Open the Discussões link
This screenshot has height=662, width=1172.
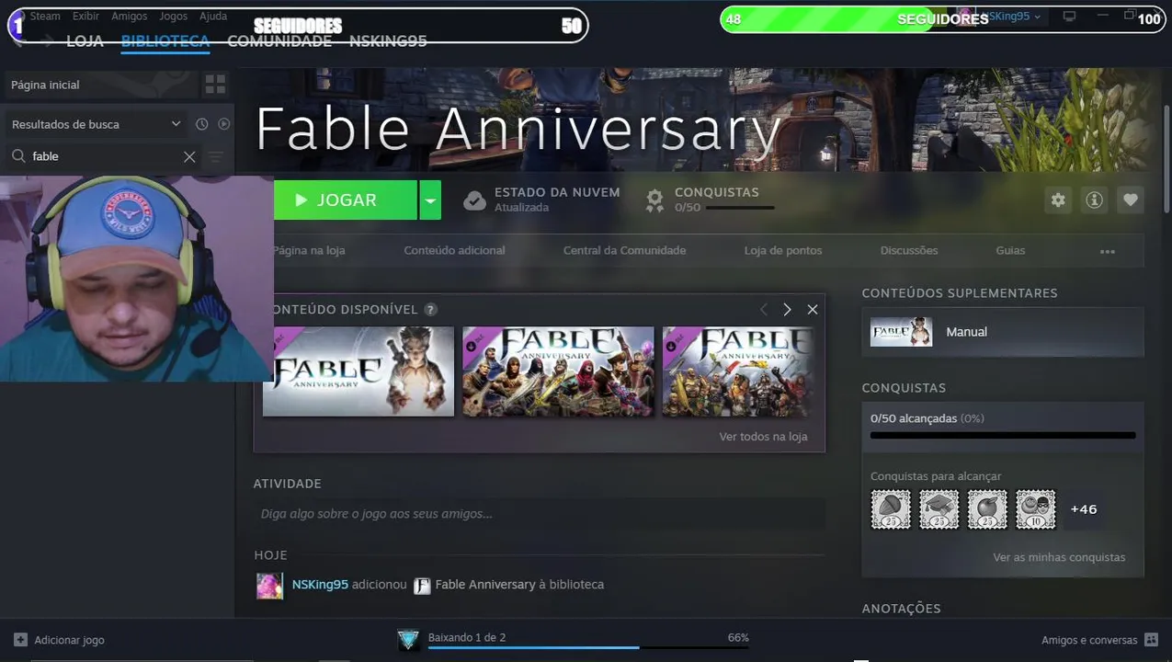click(909, 250)
